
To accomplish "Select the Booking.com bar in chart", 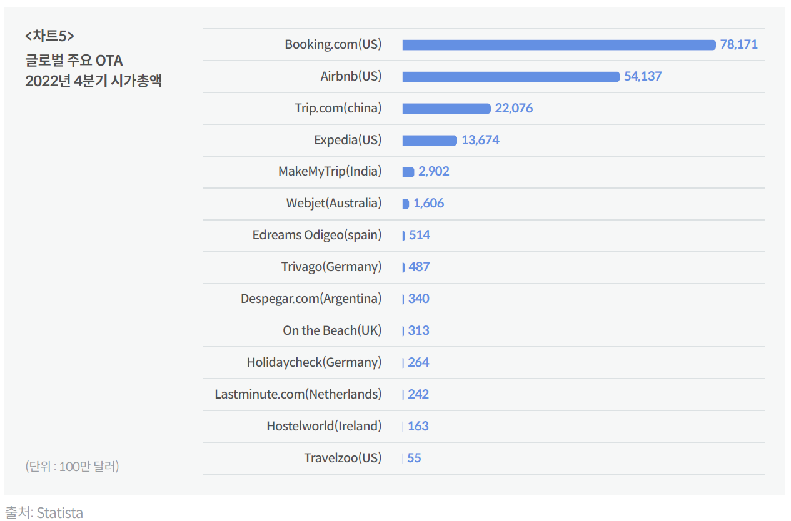I will (559, 45).
